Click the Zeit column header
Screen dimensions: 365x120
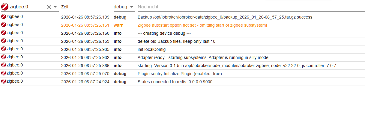point(65,7)
